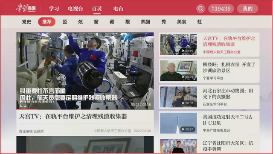Click the 学习强国 logo
This screenshot has height=154, width=273.
click(x=26, y=8)
